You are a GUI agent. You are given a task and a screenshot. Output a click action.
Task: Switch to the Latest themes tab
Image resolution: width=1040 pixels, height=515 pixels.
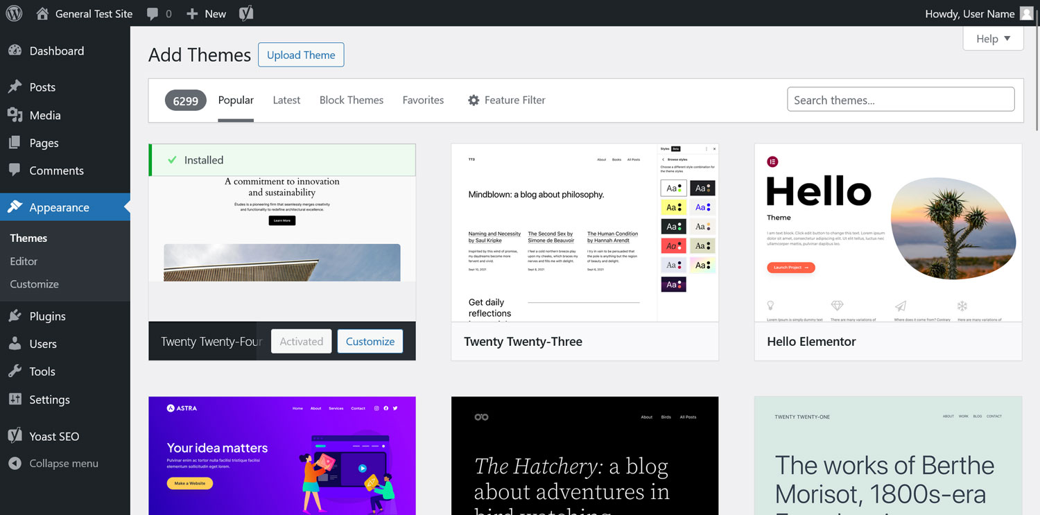[x=286, y=100]
